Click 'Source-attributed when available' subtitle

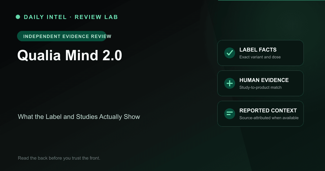point(269,118)
